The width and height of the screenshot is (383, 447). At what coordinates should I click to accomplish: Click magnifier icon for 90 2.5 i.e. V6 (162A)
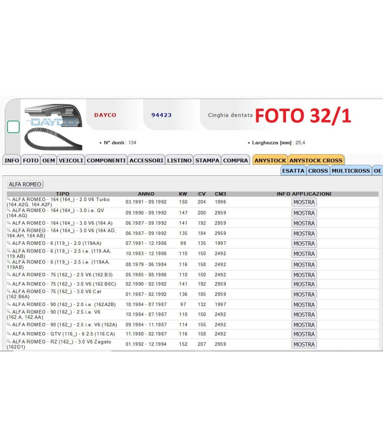click(9, 324)
